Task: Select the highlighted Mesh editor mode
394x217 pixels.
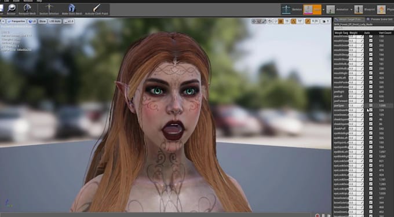Action: (x=312, y=9)
